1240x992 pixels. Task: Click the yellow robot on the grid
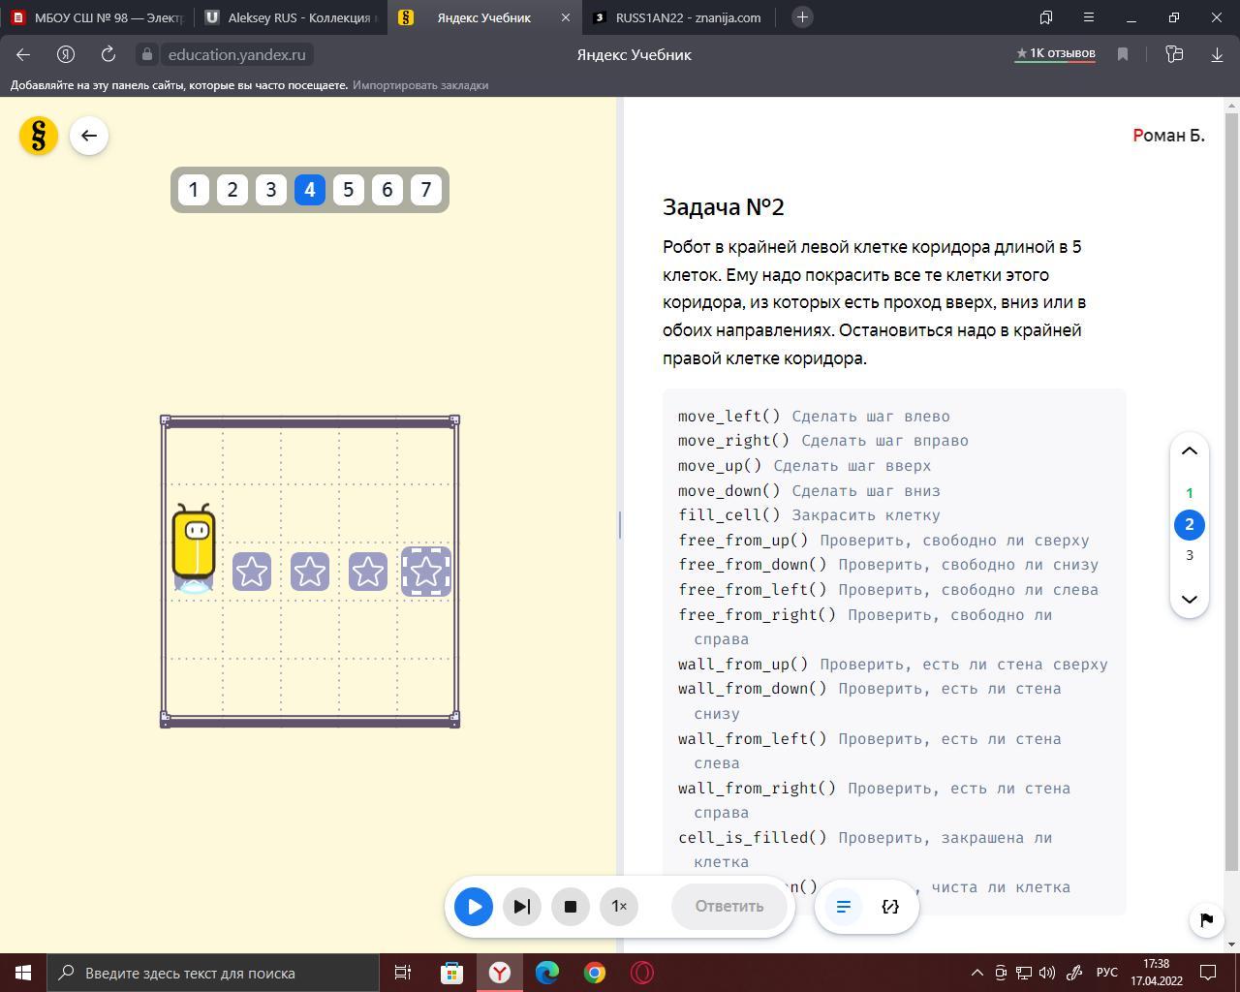[x=194, y=547]
